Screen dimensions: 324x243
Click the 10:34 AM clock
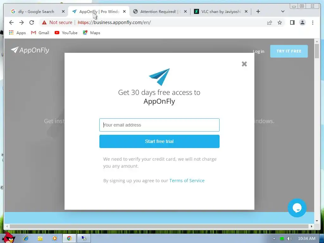(306, 239)
